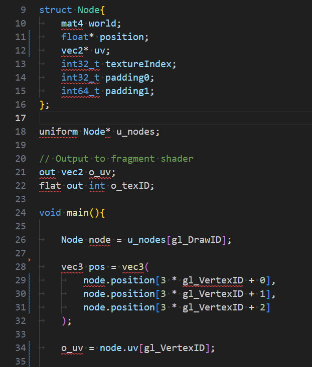Click 'o_uv' output variable on line 21
This screenshot has height=367, width=312.
pos(100,172)
